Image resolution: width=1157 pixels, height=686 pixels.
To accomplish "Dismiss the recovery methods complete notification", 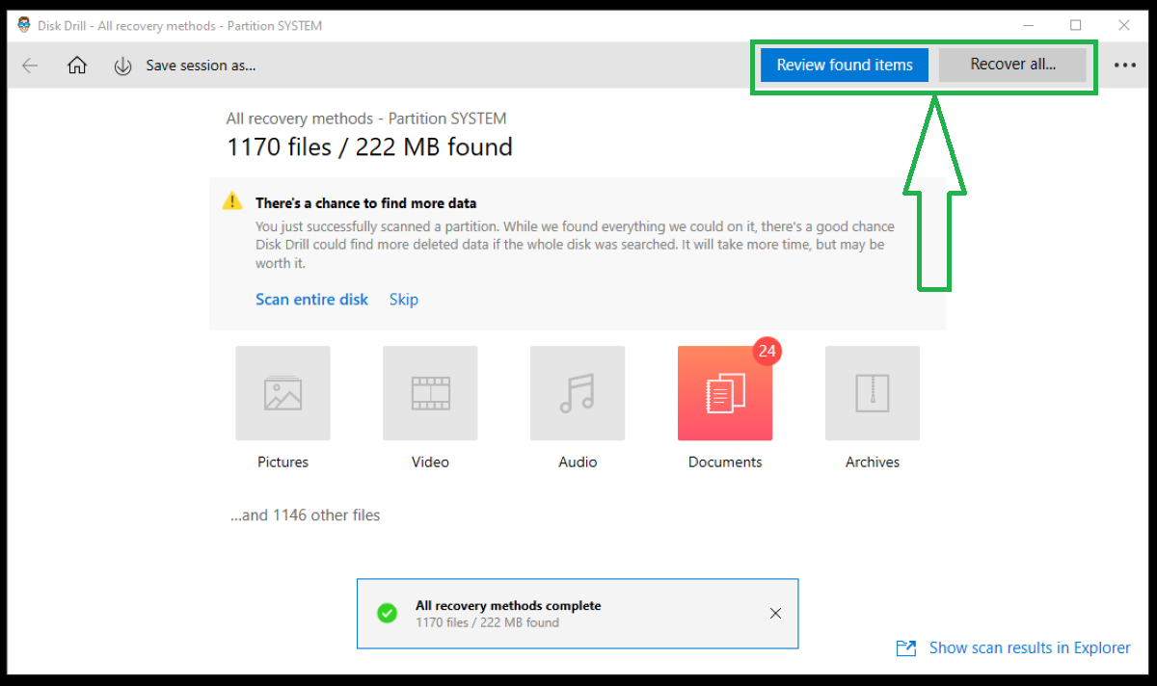I will click(x=775, y=614).
